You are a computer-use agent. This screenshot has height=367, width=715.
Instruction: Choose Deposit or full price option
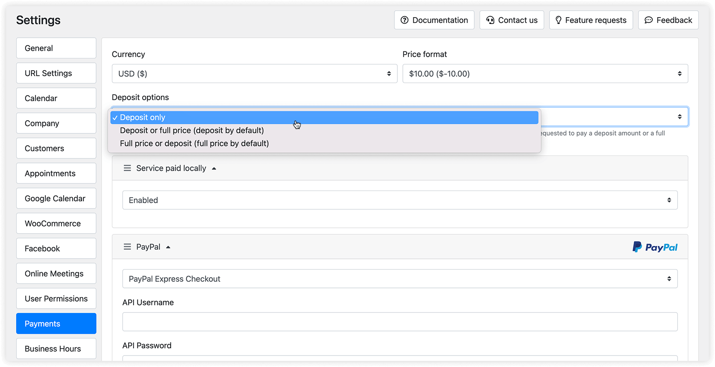point(324,130)
